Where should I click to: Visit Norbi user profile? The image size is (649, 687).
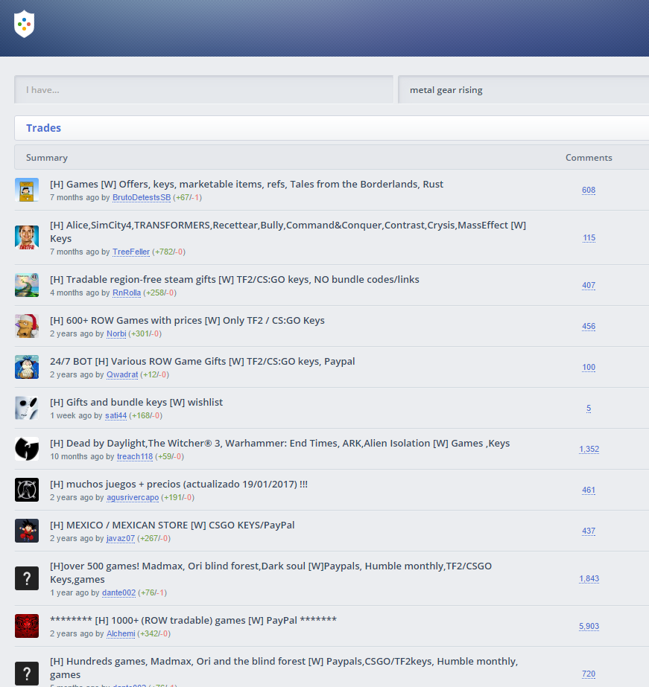coord(116,334)
